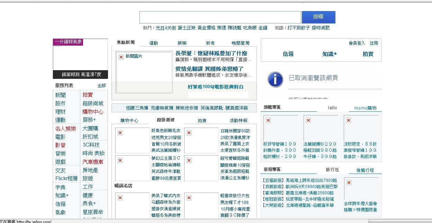Open 星座算命 in service list
This screenshot has width=432, height=223.
(x=93, y=212)
